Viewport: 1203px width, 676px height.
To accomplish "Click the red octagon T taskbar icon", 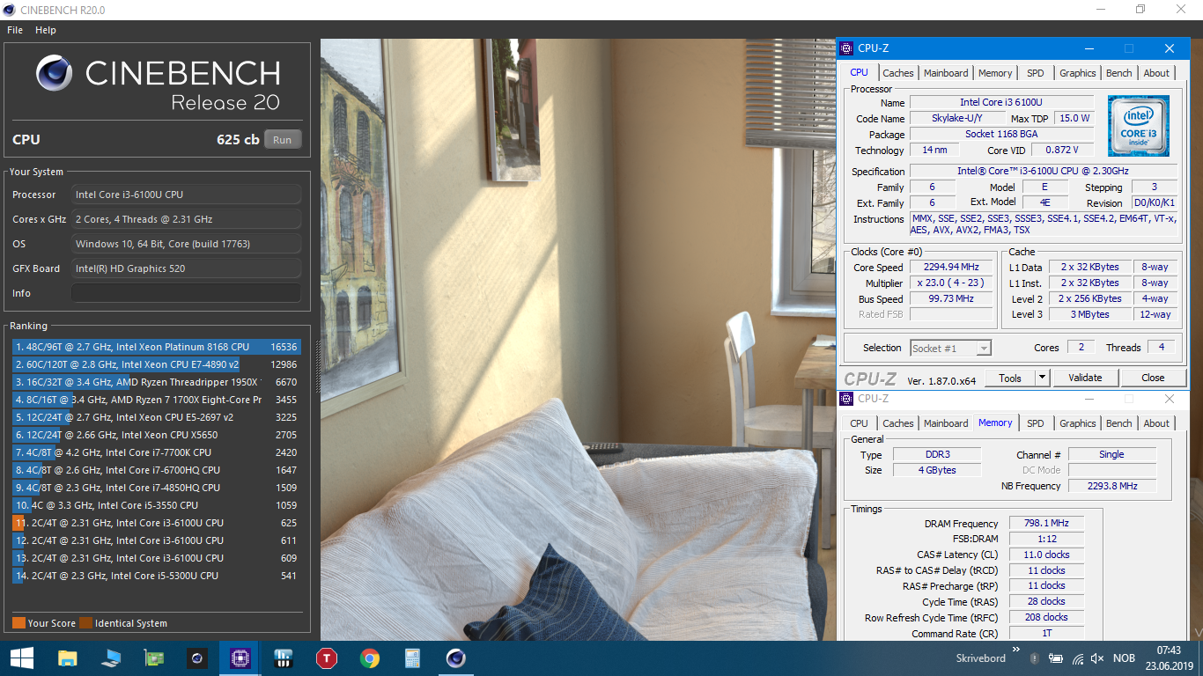I will [x=327, y=658].
